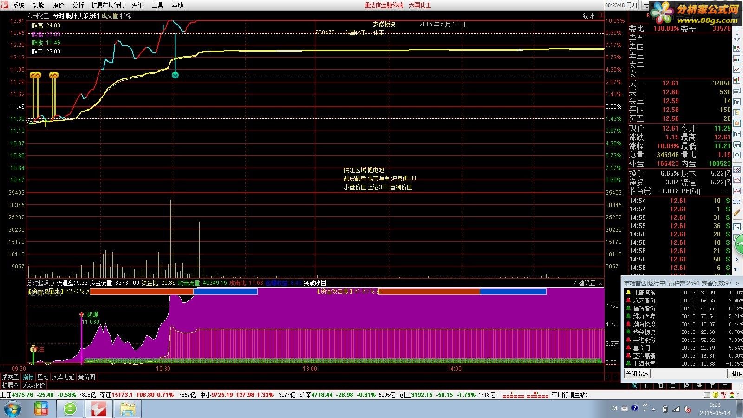The width and height of the screenshot is (743, 418).
Task: Click 渤海轮渡 row in market radar
Action: [683, 324]
